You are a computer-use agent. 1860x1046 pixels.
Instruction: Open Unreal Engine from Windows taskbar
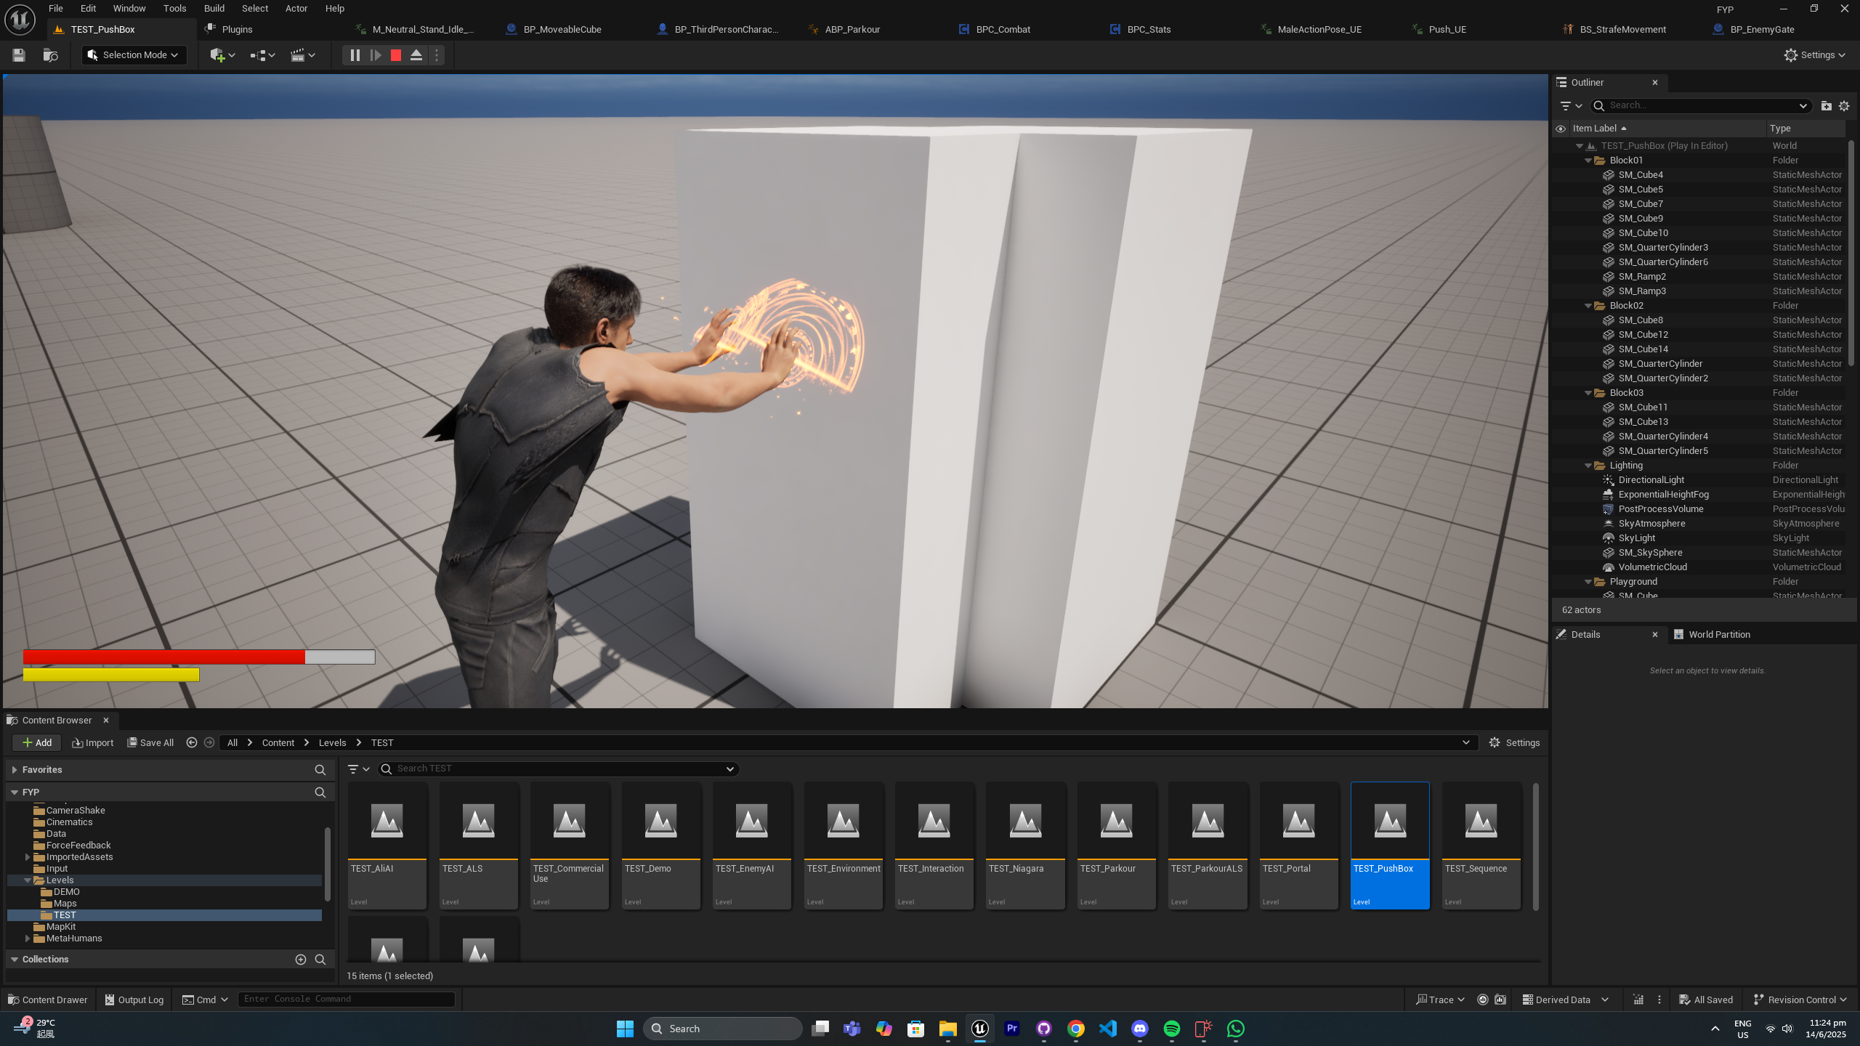tap(980, 1029)
